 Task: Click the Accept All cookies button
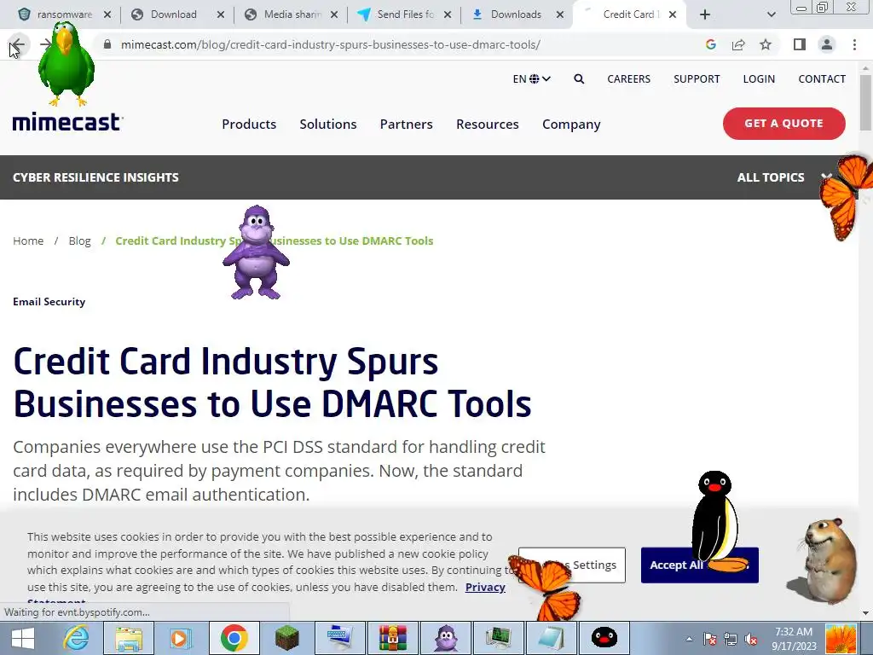coord(699,565)
